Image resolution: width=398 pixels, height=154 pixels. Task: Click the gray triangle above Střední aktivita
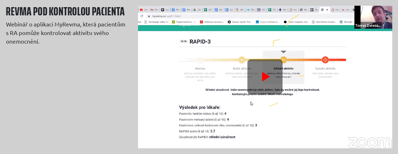pos(284,52)
